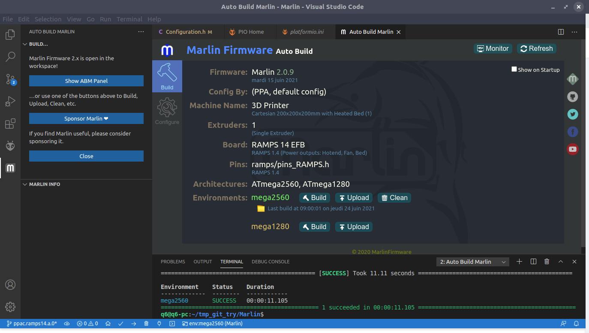Switch to the OUTPUT panel tab
This screenshot has height=333, width=589.
pyautogui.click(x=203, y=262)
